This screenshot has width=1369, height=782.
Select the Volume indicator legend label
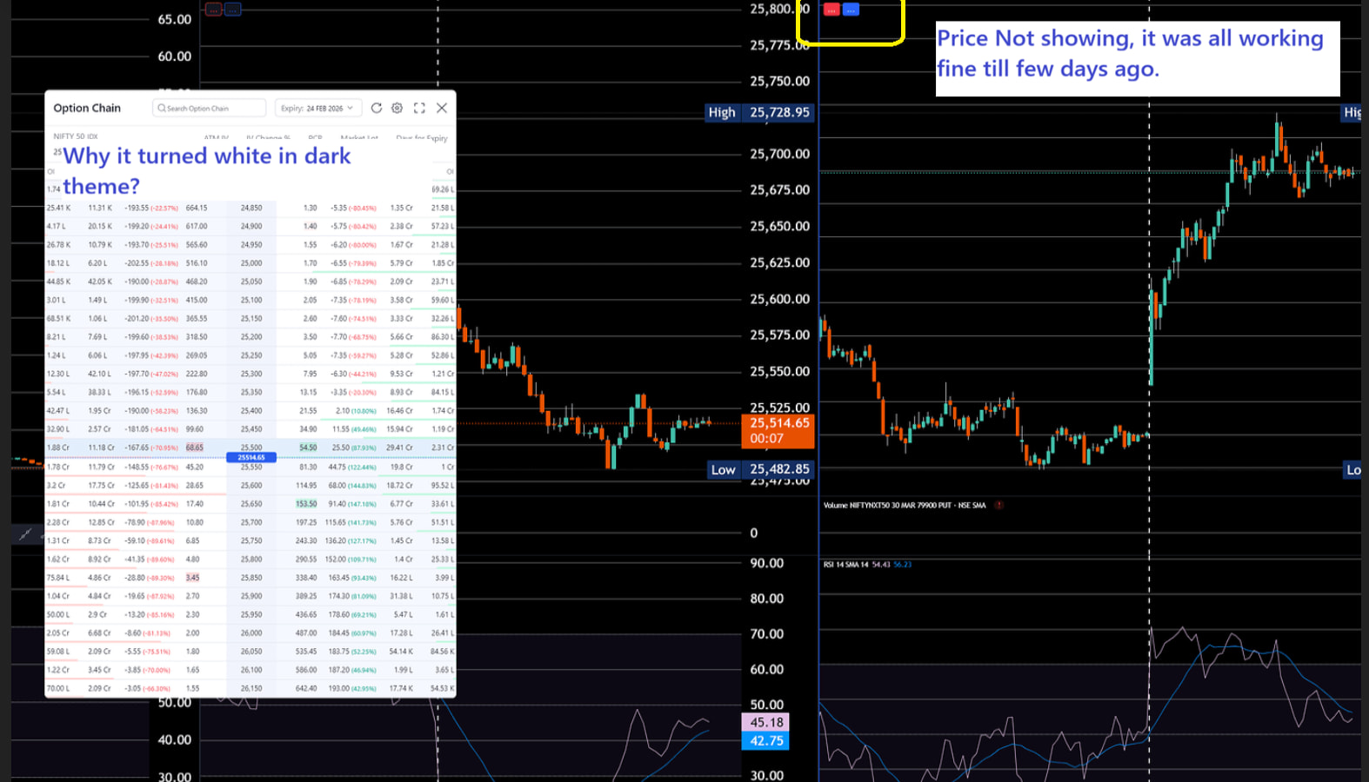pyautogui.click(x=904, y=505)
